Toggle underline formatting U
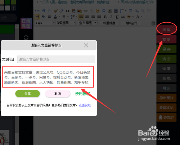The image size is (180, 145). (117, 17)
